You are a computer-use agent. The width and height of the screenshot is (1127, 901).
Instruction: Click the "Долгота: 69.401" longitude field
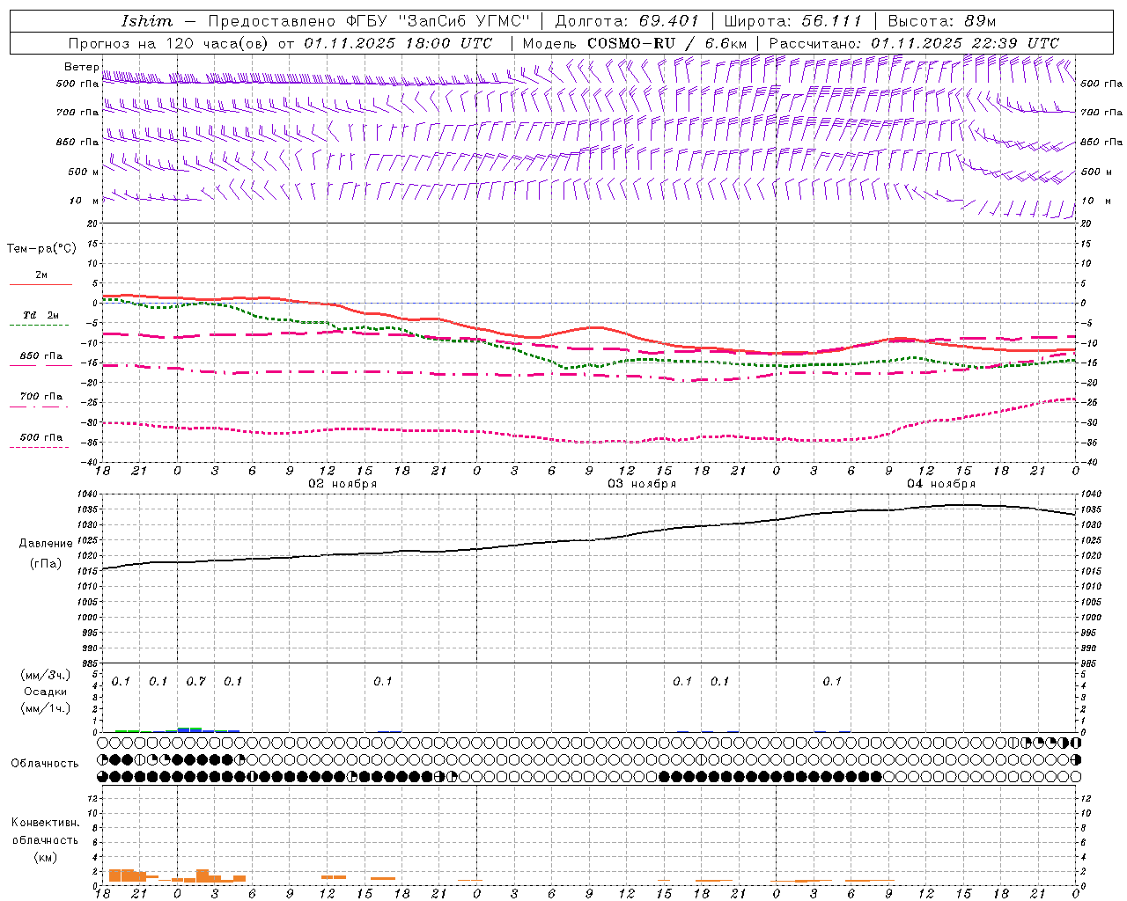tap(627, 21)
